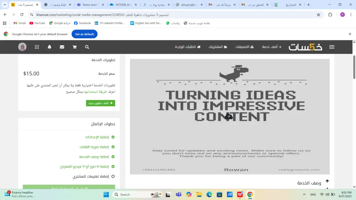This screenshot has width=356, height=200.
Task: Open Microsoft Store from taskbar
Action: click(x=219, y=195)
